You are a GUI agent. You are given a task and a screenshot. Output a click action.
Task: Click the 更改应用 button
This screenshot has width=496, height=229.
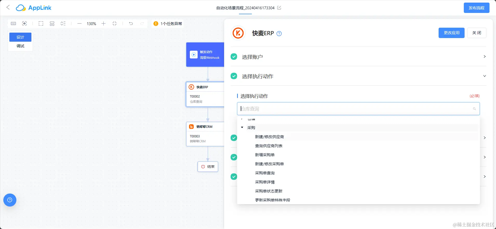(452, 33)
